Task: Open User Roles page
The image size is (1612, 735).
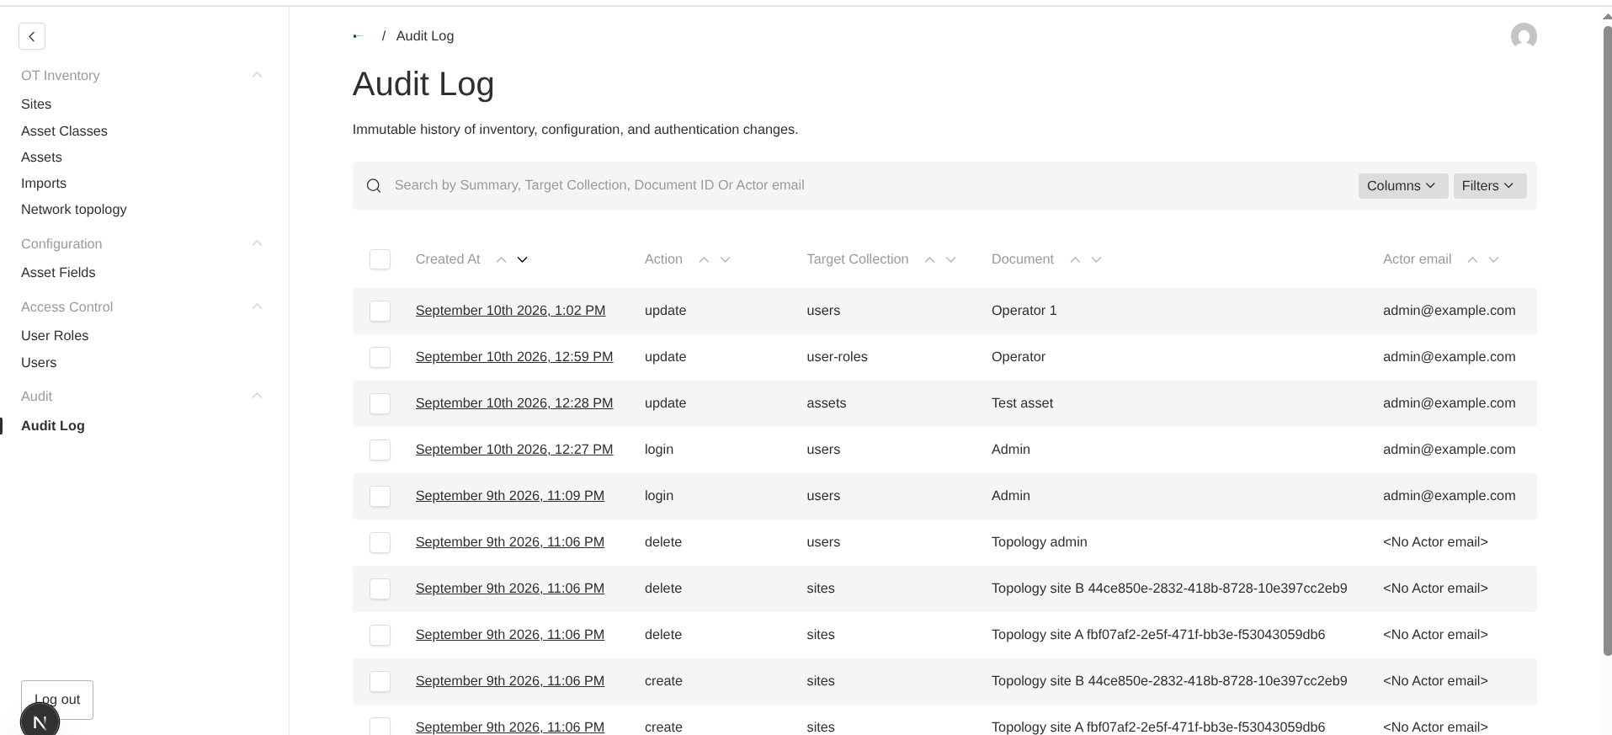Action: tap(55, 336)
